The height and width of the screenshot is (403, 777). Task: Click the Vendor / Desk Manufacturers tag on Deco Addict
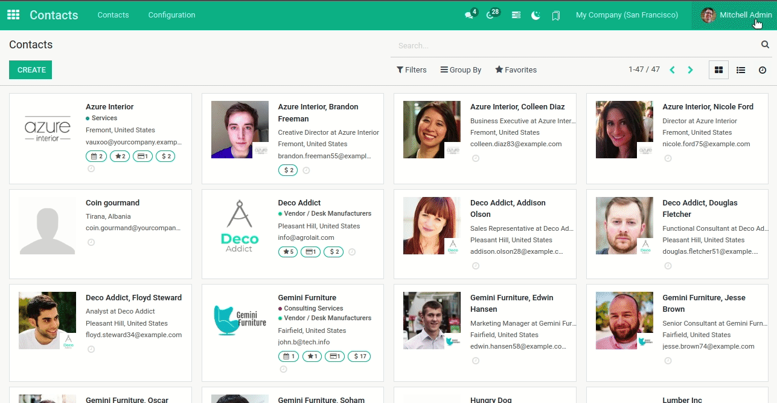(325, 214)
